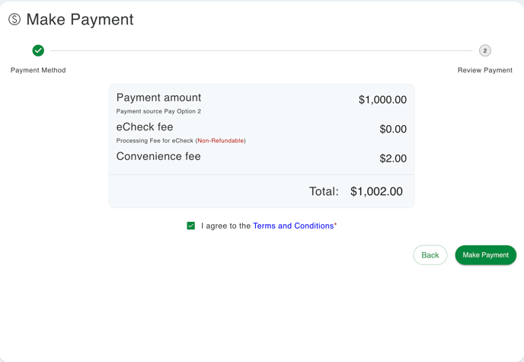Viewport: 524px width, 362px height.
Task: Click the Payment amount label
Action: point(158,98)
